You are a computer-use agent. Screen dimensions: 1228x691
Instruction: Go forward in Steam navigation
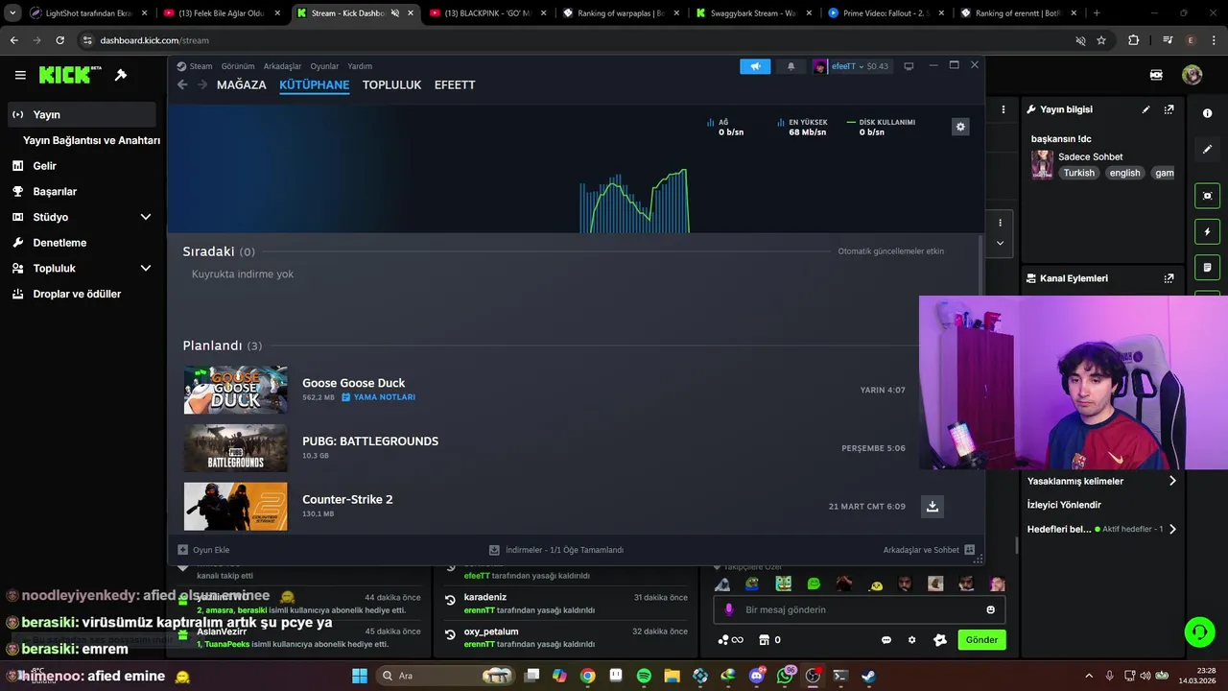tap(202, 84)
